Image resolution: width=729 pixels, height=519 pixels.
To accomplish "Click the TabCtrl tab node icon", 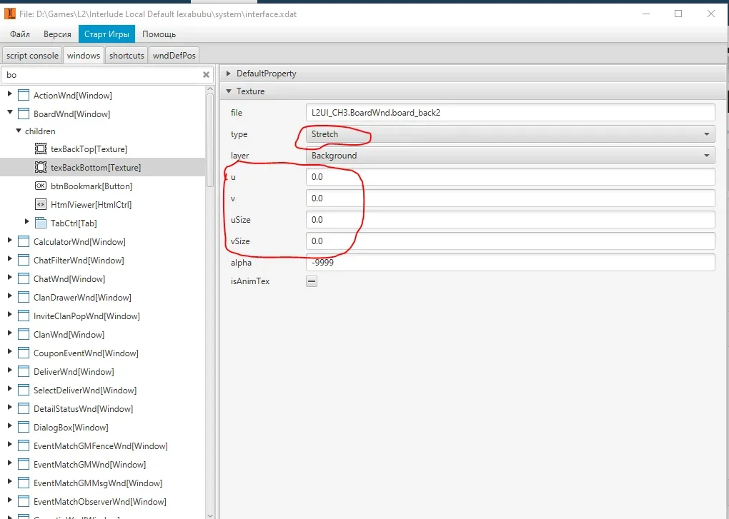I will pyautogui.click(x=41, y=223).
